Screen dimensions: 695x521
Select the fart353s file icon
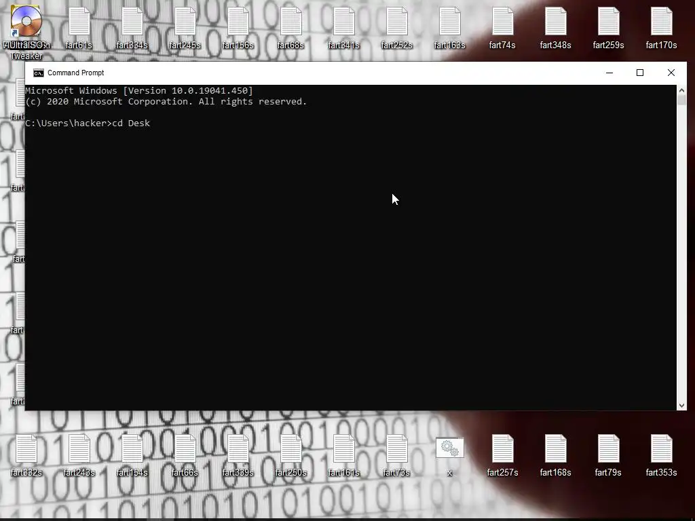[662, 449]
